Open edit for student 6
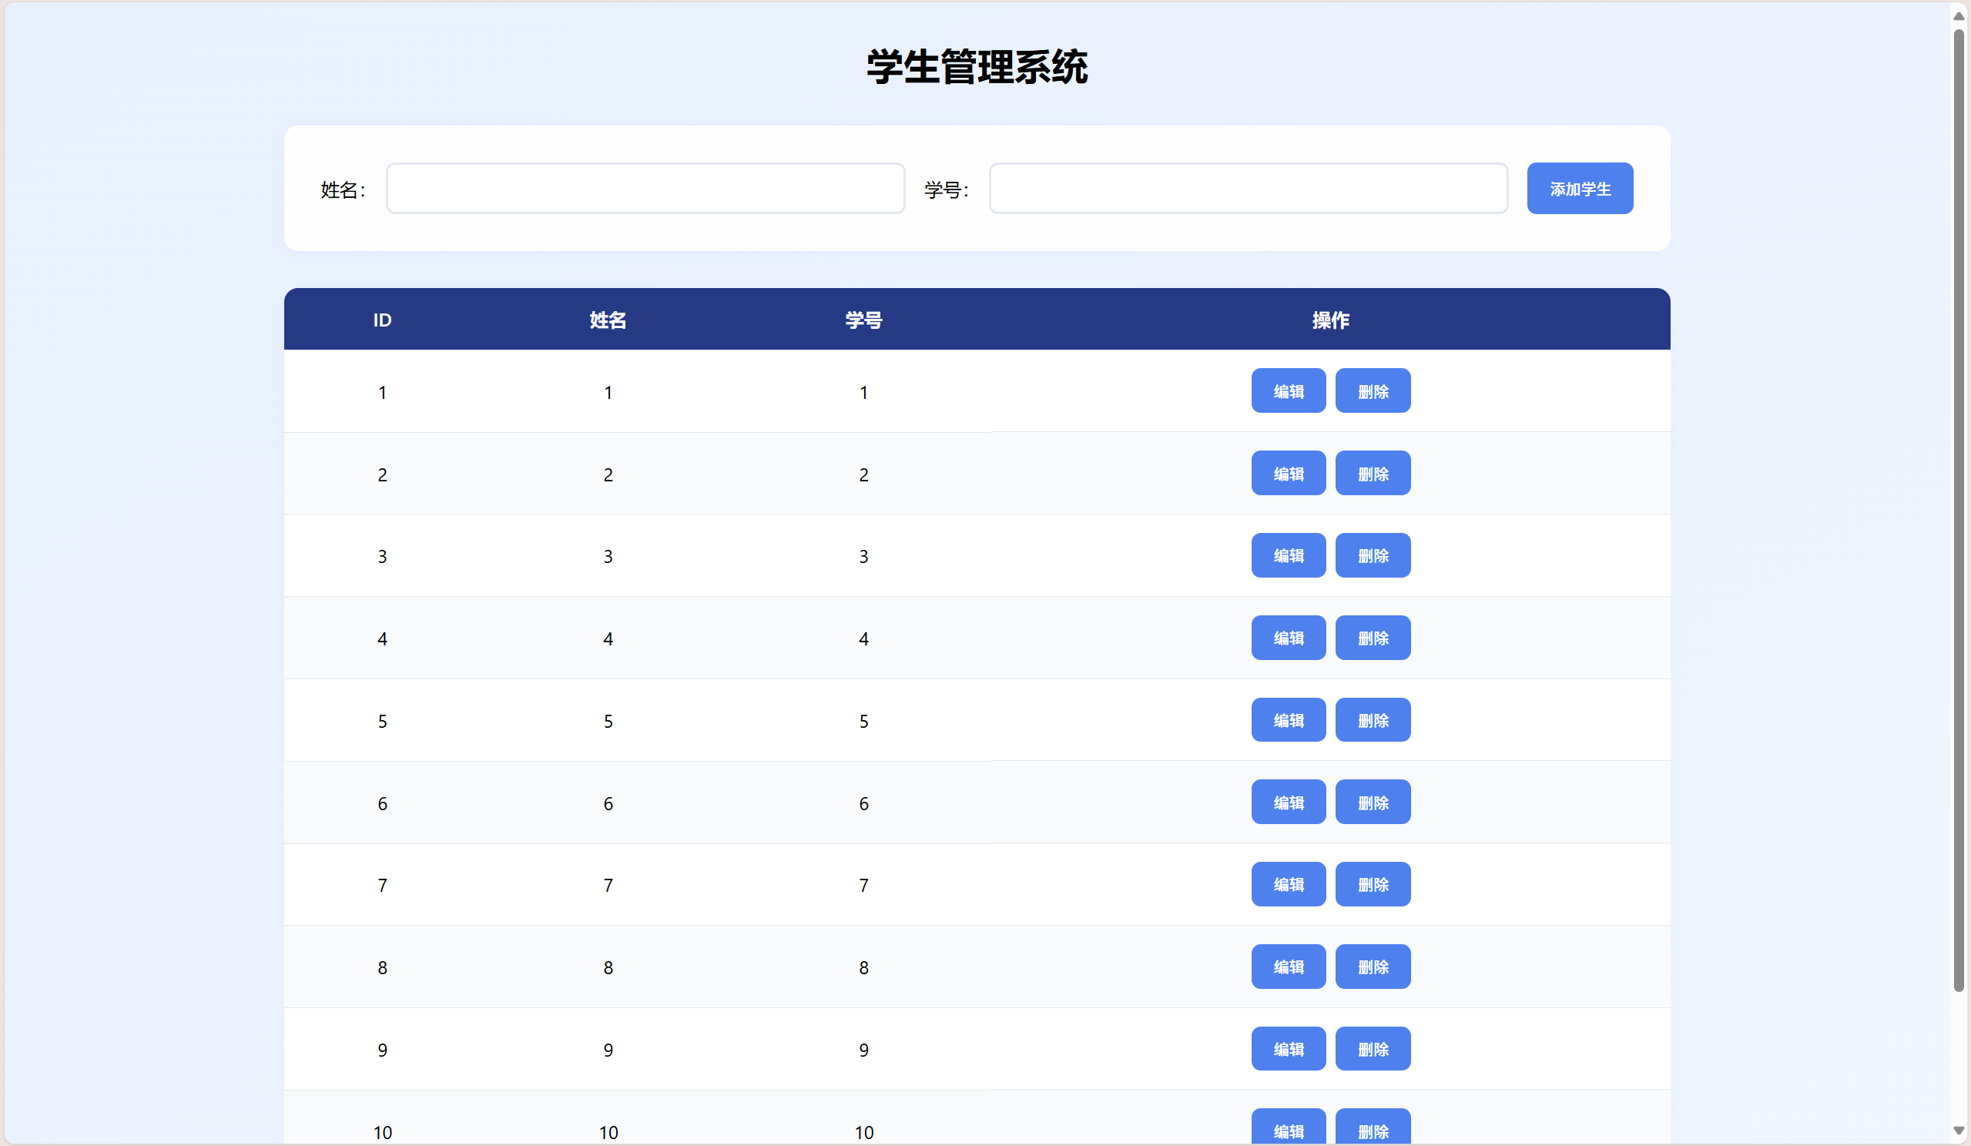 point(1287,802)
